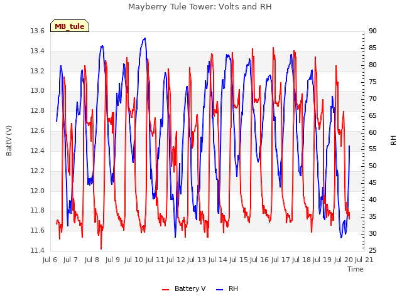Click the 35 tick on RH axis
The height and width of the screenshot is (301, 402).
[372, 217]
